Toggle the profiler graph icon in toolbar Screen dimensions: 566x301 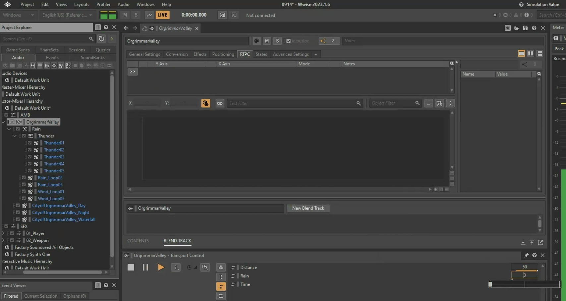(149, 15)
